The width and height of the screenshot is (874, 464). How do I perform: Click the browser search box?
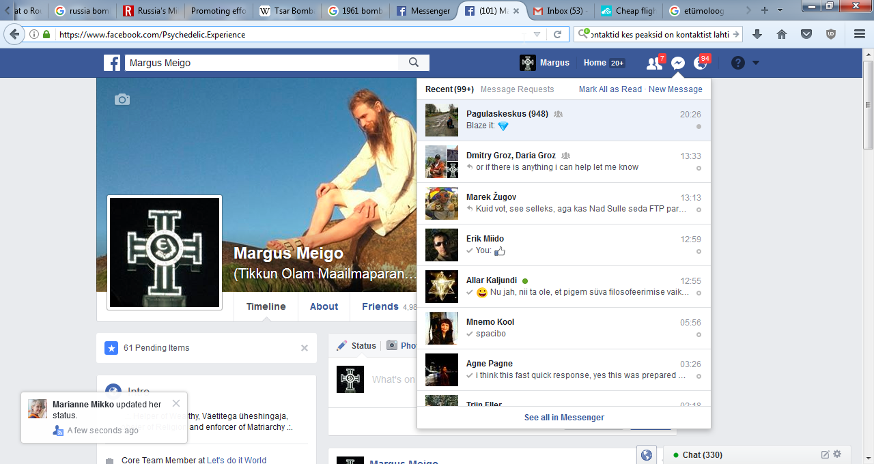659,34
